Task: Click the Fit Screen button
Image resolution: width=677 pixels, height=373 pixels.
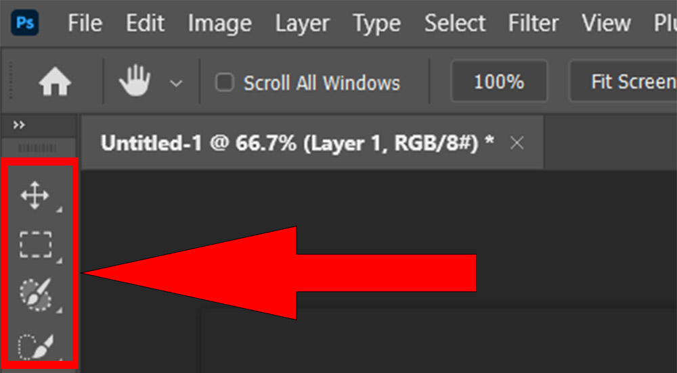Action: tap(624, 81)
